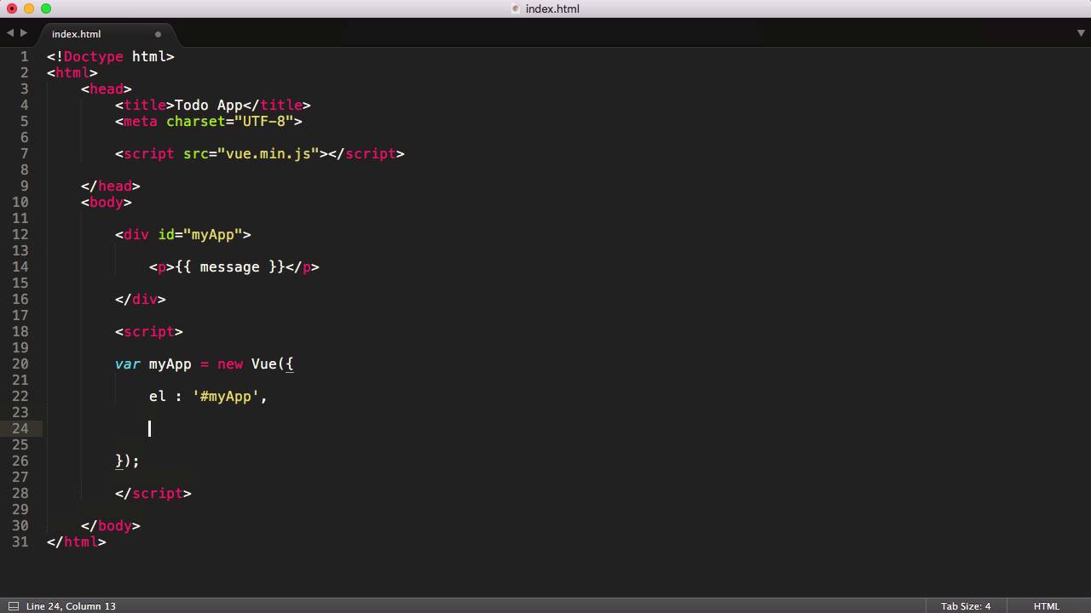Place cursor in 'Todo App' title text
Screen dimensions: 1091x613
coord(209,105)
